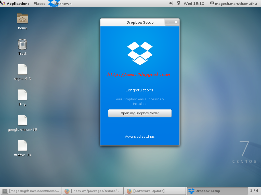Click the 'Your Dropbox was successfully installed' text
Image resolution: width=261 pixels, height=195 pixels.
click(x=140, y=102)
